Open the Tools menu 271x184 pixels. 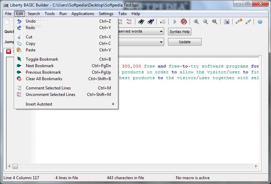point(49,14)
